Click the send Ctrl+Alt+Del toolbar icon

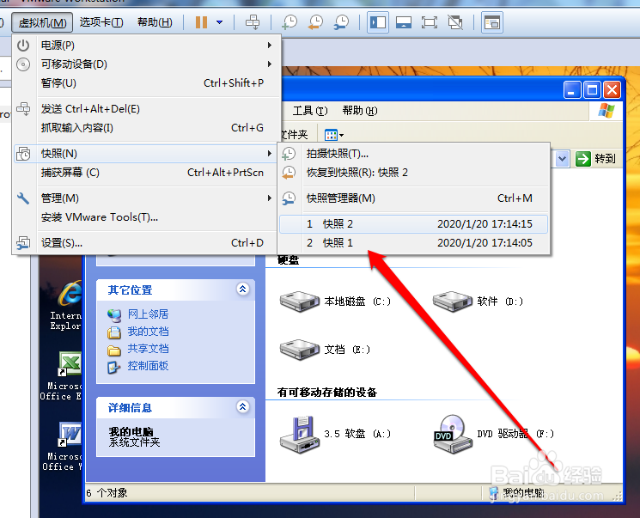coord(253,22)
